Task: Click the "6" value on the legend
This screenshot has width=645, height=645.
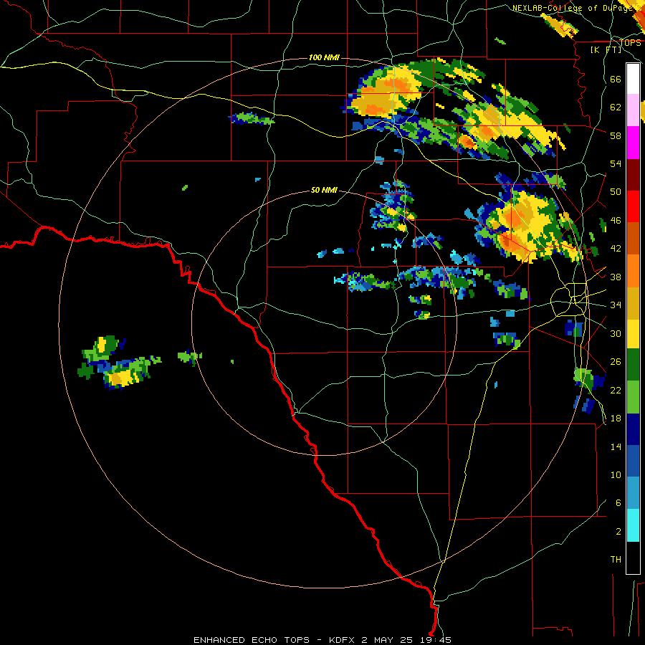Action: (618, 503)
